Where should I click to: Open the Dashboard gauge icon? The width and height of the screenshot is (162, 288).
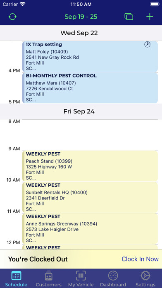[x=113, y=276]
